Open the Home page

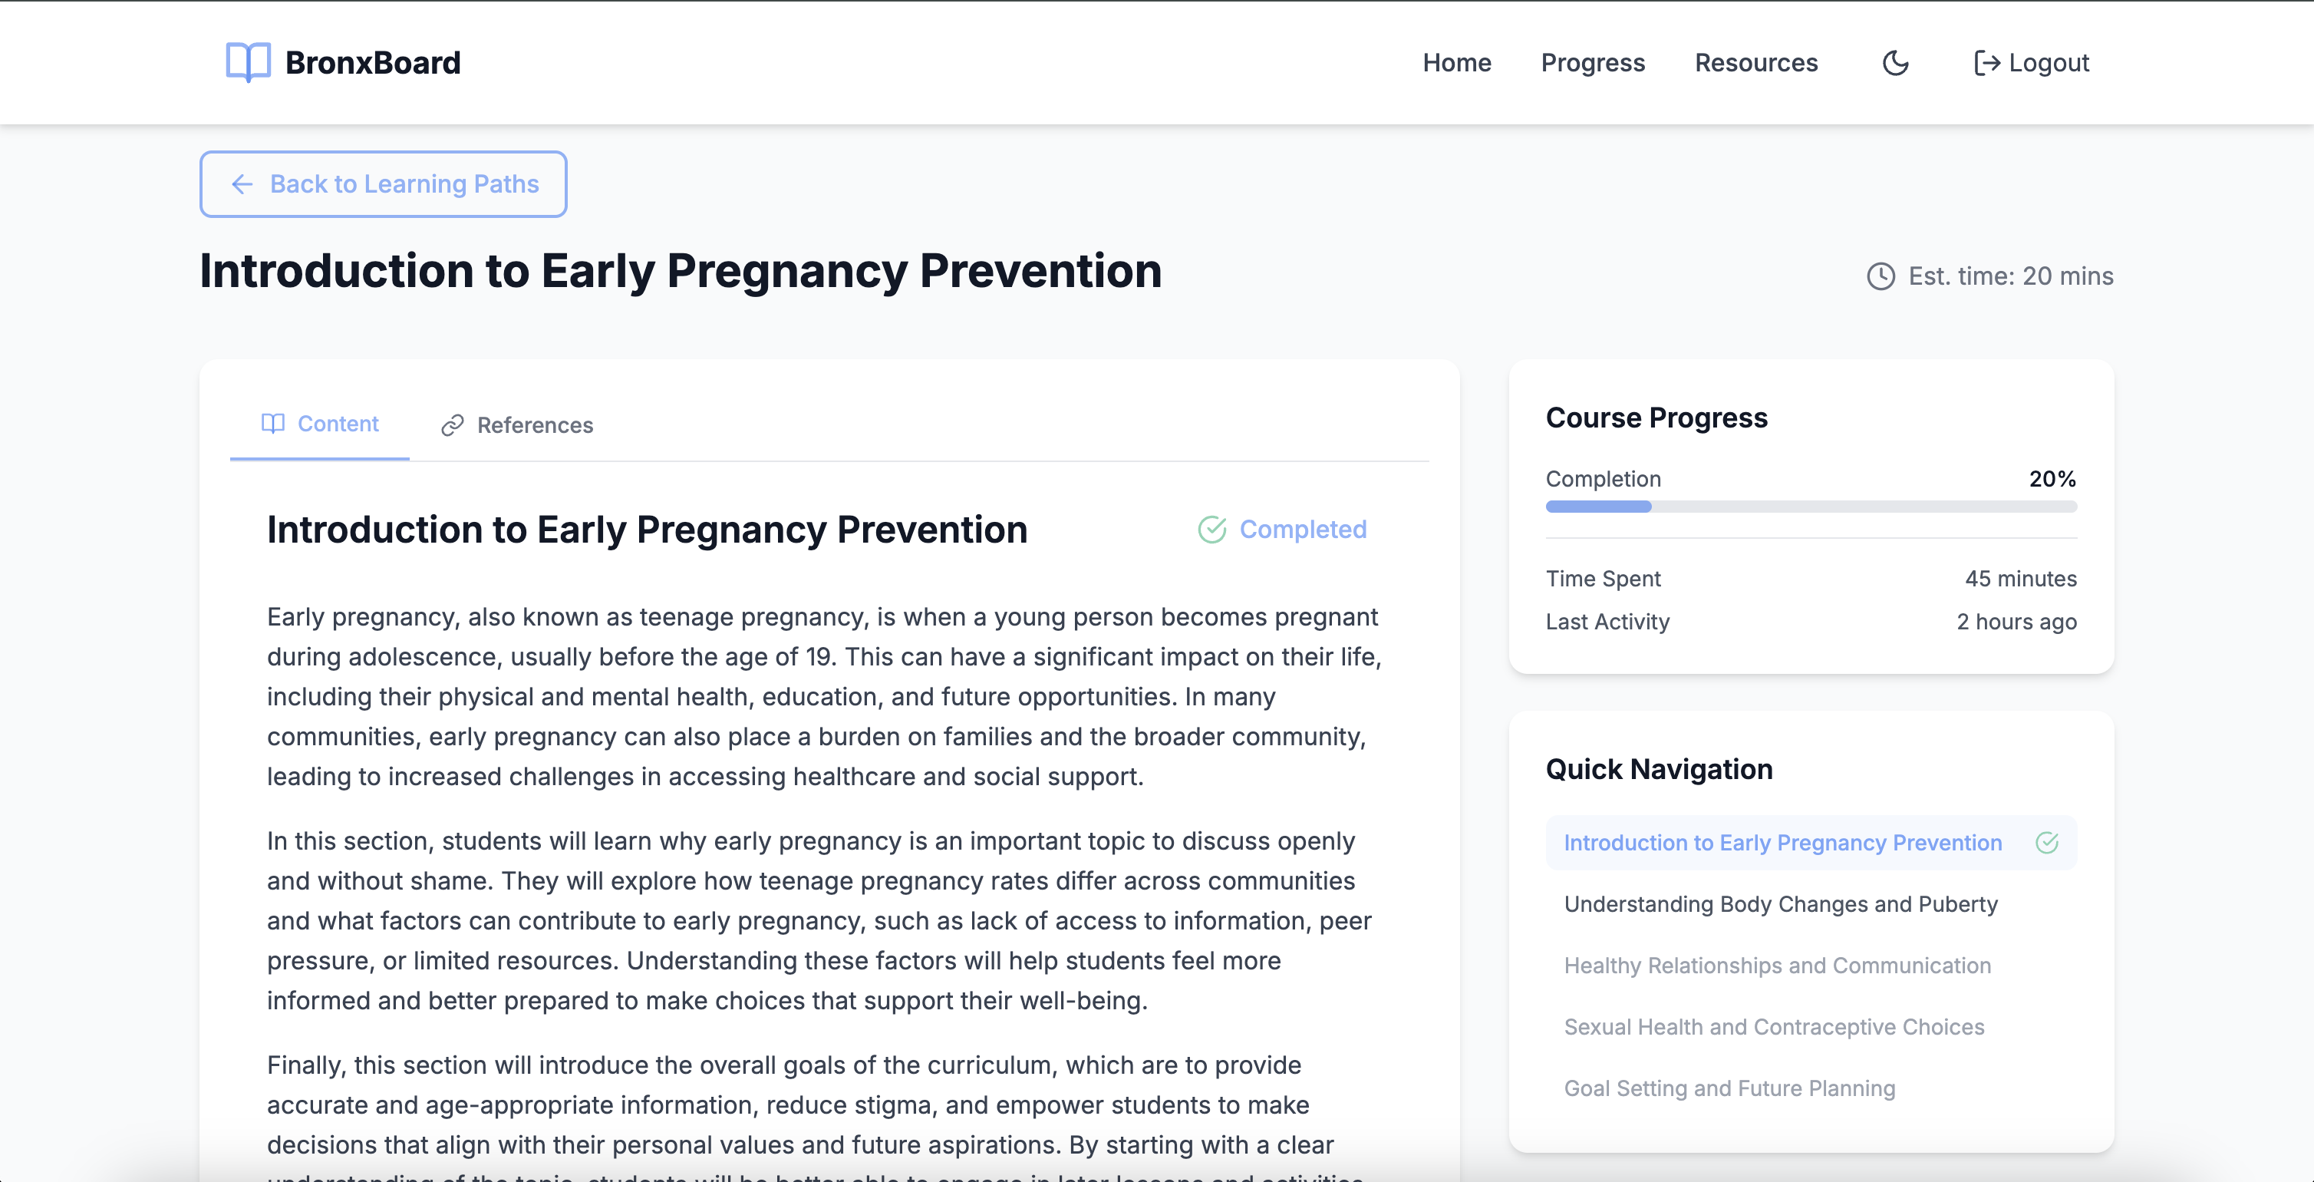pyautogui.click(x=1456, y=63)
